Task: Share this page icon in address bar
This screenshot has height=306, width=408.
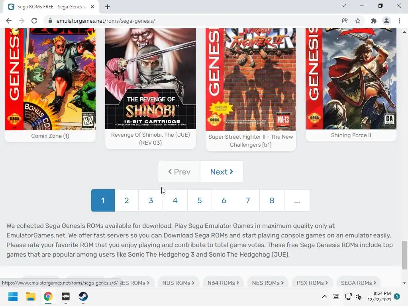Action: (x=345, y=21)
